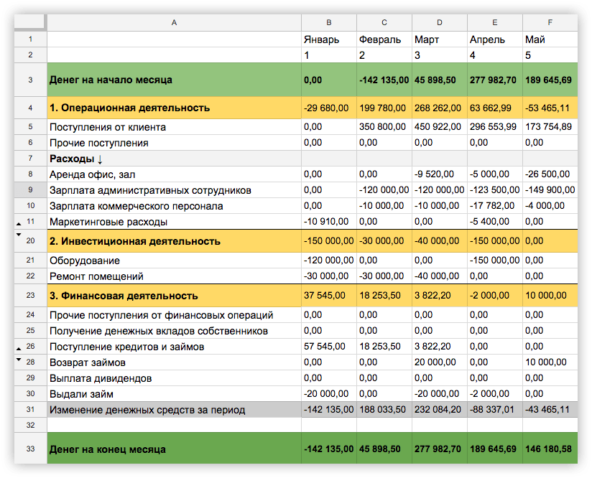This screenshot has height=478, width=592.
Task: Select 'Ремонт помещений' cell
Action: click(x=174, y=276)
